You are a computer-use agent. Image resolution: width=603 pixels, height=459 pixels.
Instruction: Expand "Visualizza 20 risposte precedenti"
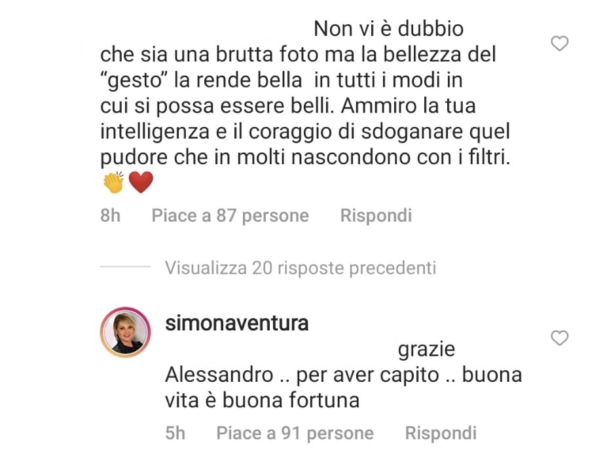point(301,267)
